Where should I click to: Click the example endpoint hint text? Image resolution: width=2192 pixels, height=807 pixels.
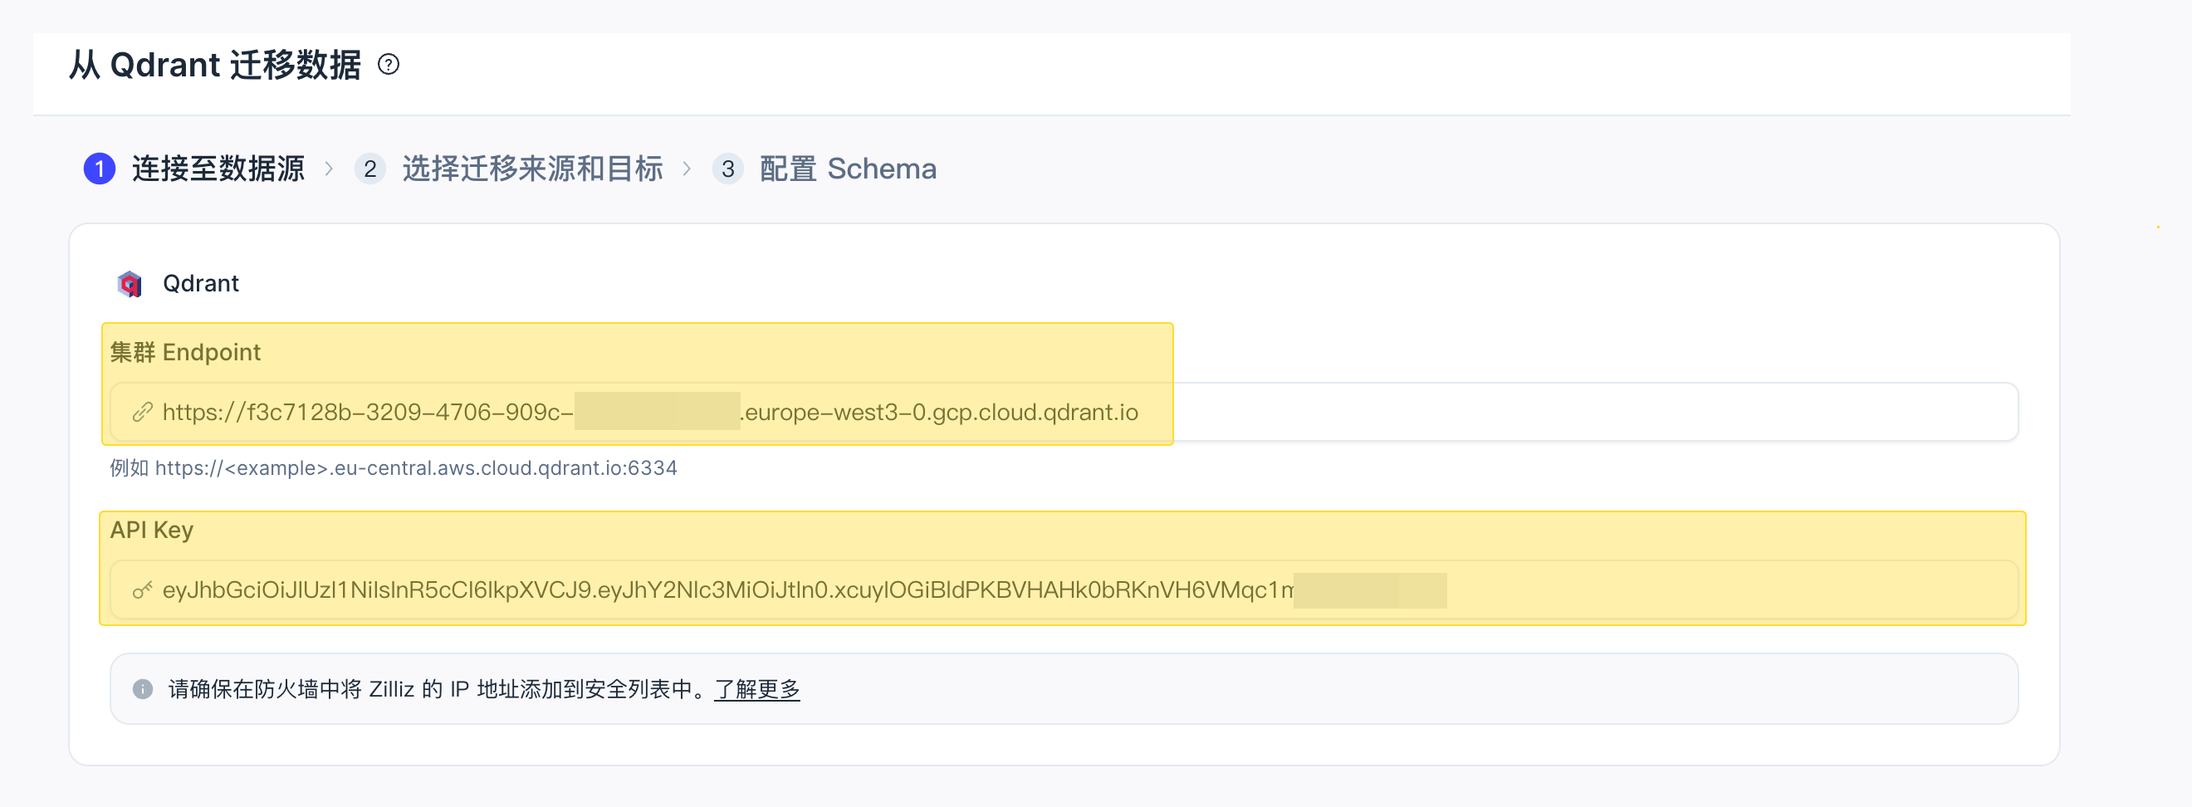[393, 468]
